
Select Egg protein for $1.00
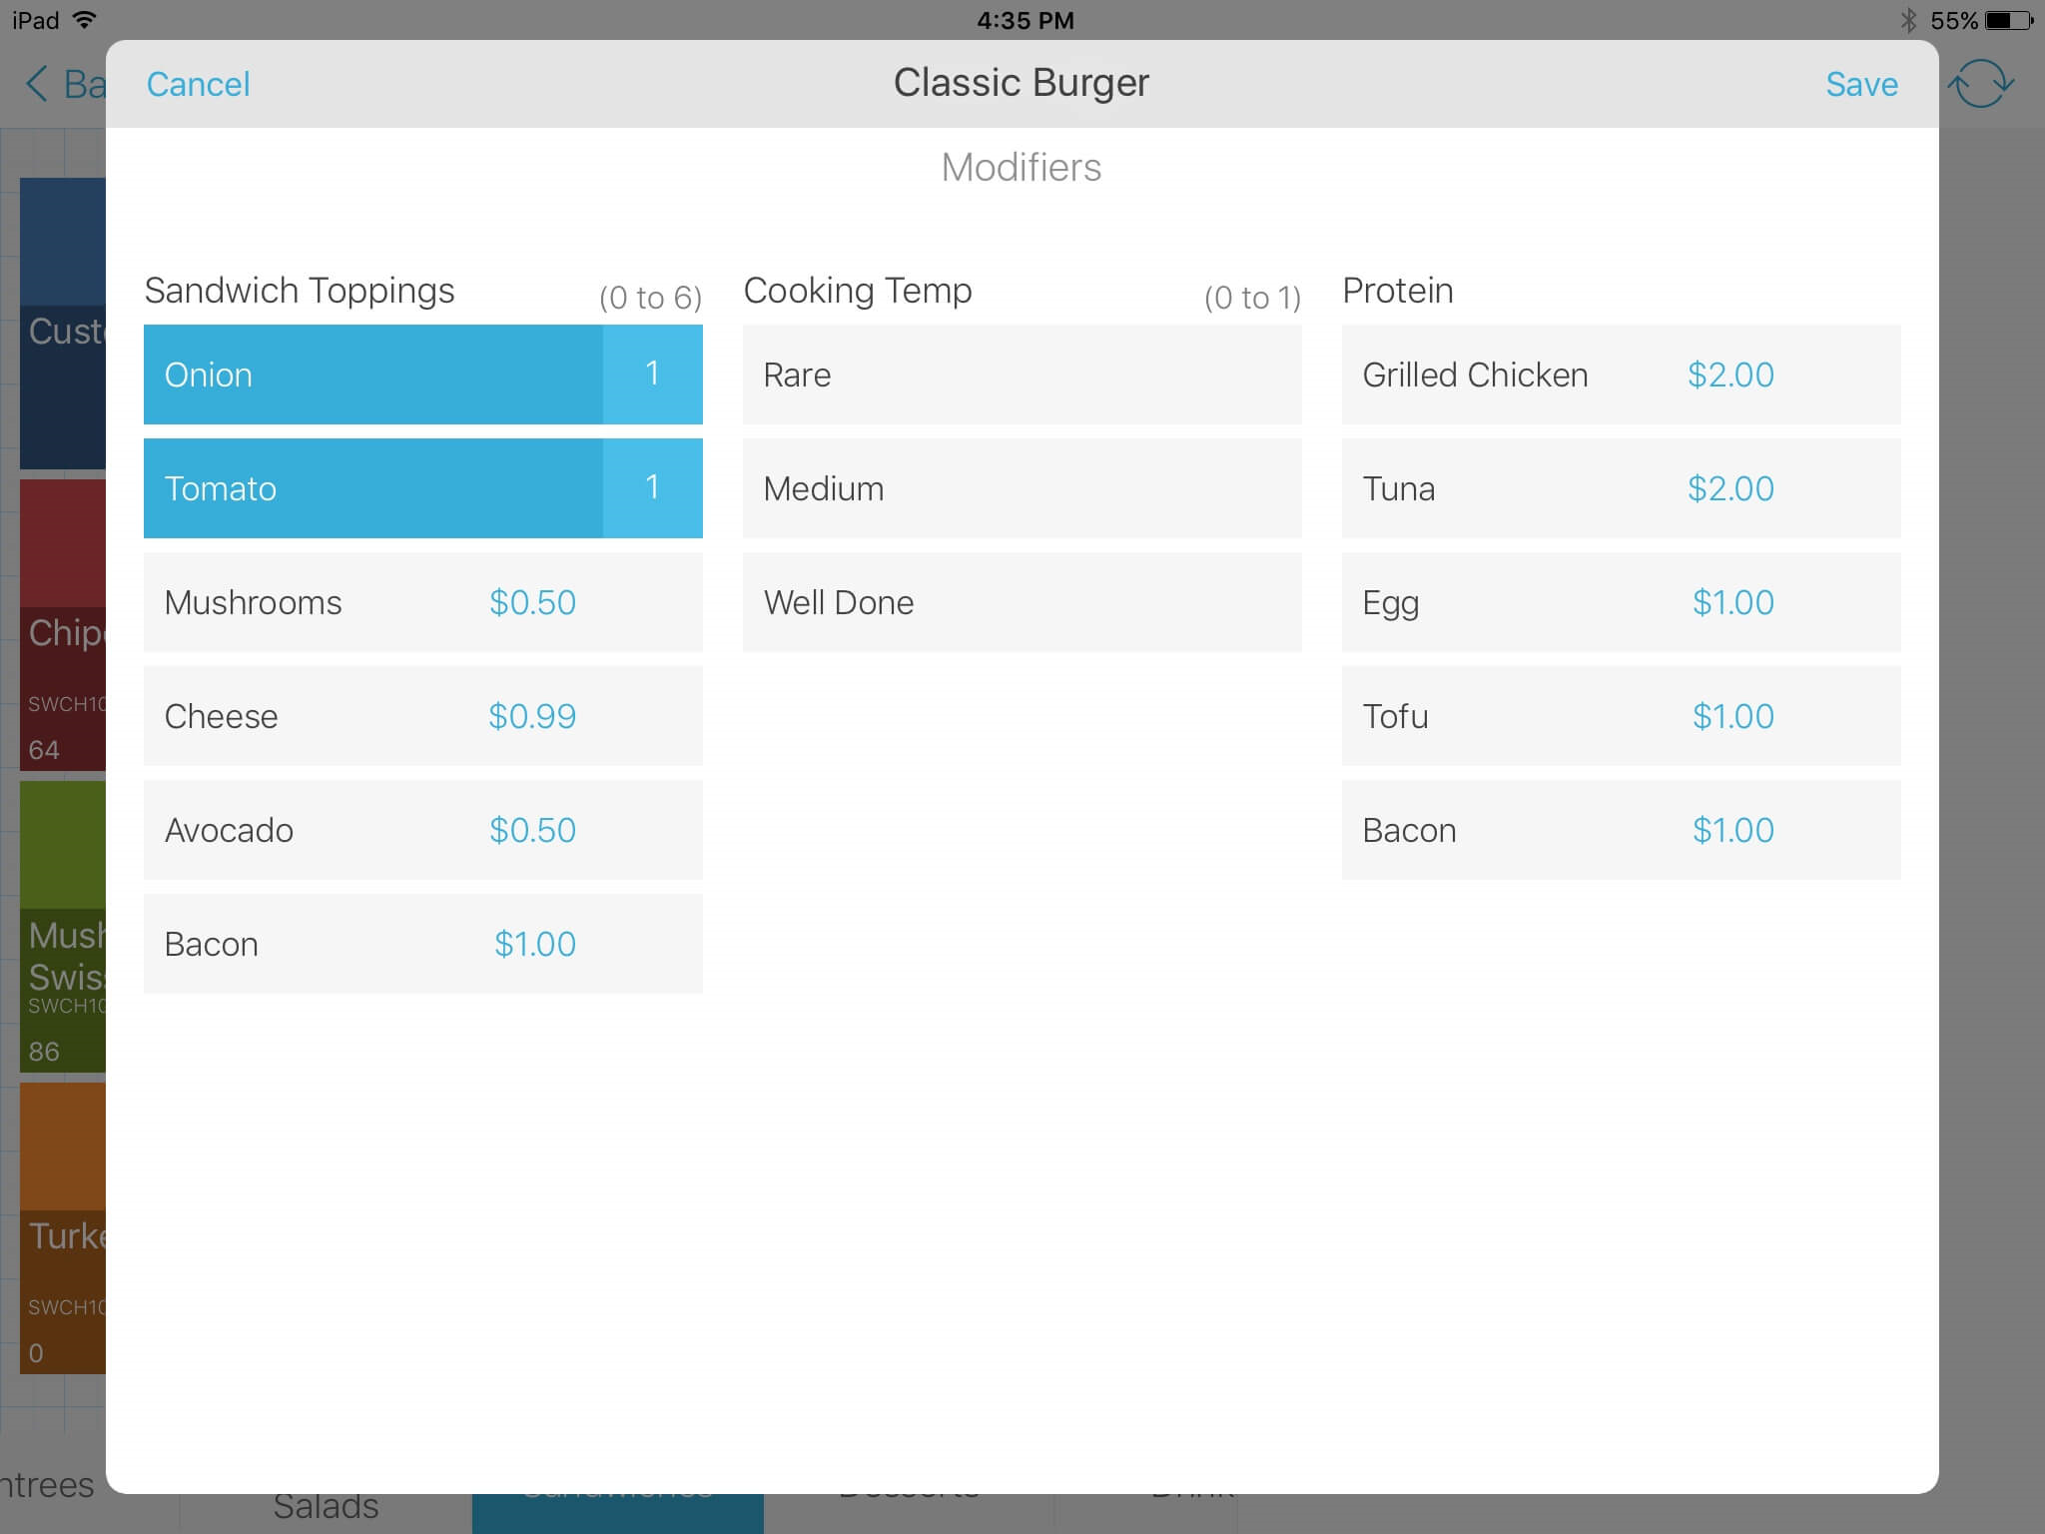click(x=1620, y=602)
